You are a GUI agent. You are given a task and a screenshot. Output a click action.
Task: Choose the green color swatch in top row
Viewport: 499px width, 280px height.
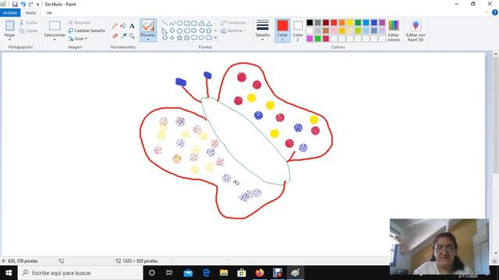[358, 23]
